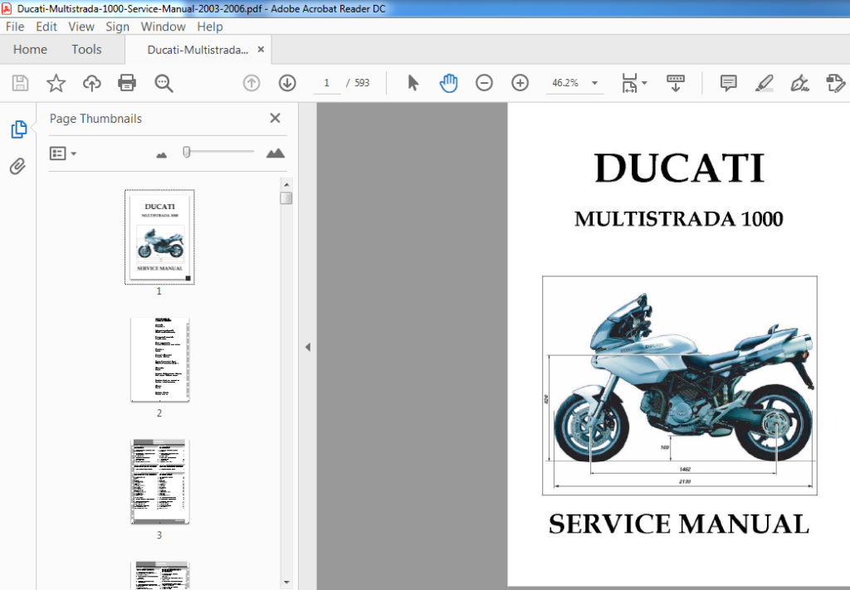Click the cloud upload icon
Screen dimensions: 850x590
(x=91, y=83)
